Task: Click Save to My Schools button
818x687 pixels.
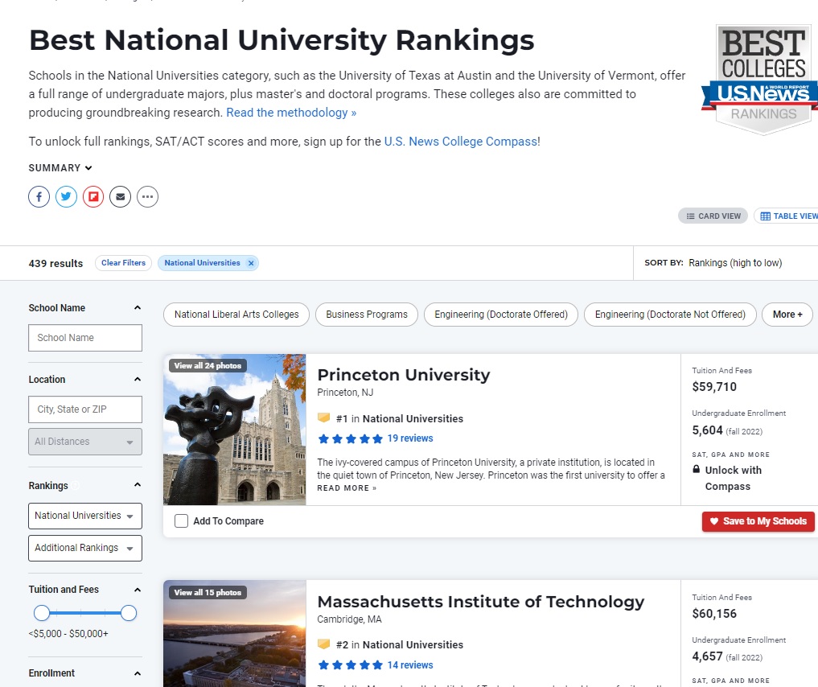Action: (758, 521)
